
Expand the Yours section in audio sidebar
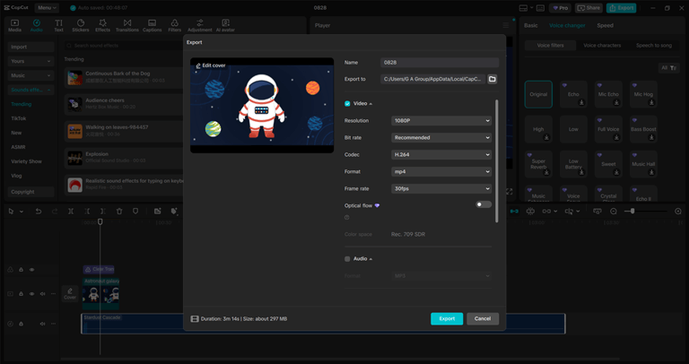(x=31, y=61)
